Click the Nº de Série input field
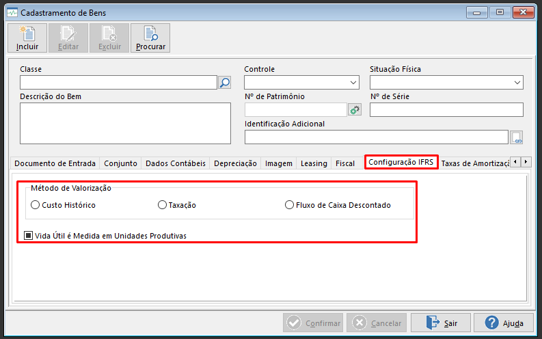The width and height of the screenshot is (542, 339). (x=446, y=110)
